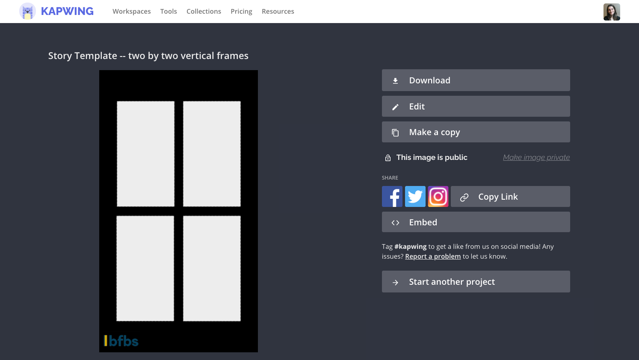Click the KAPWING brand name text
The height and width of the screenshot is (360, 639).
[x=67, y=12]
